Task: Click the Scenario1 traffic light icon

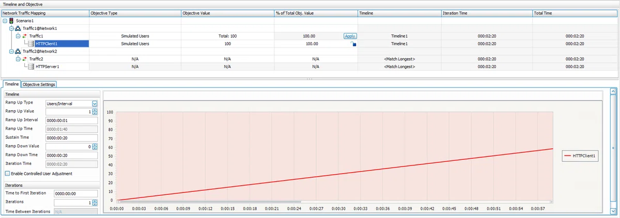Action: 11,21
